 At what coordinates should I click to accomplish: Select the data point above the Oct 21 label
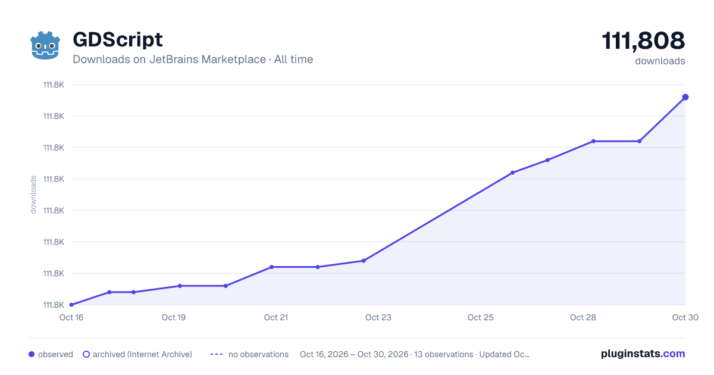coord(272,267)
